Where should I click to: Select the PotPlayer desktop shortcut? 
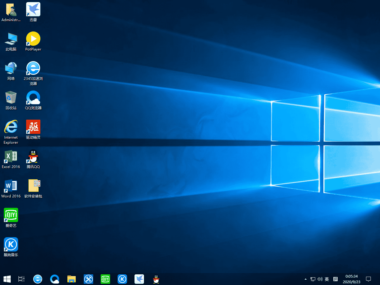33,42
